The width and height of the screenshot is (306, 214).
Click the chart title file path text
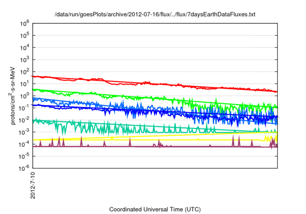coord(155,14)
